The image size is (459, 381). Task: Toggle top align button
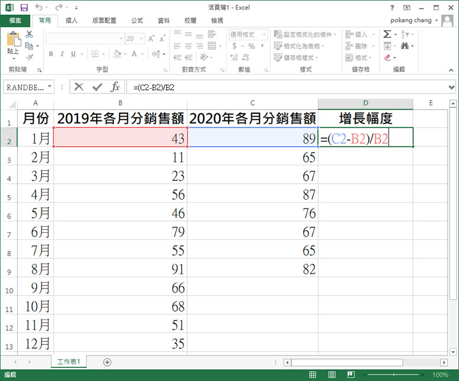click(178, 33)
